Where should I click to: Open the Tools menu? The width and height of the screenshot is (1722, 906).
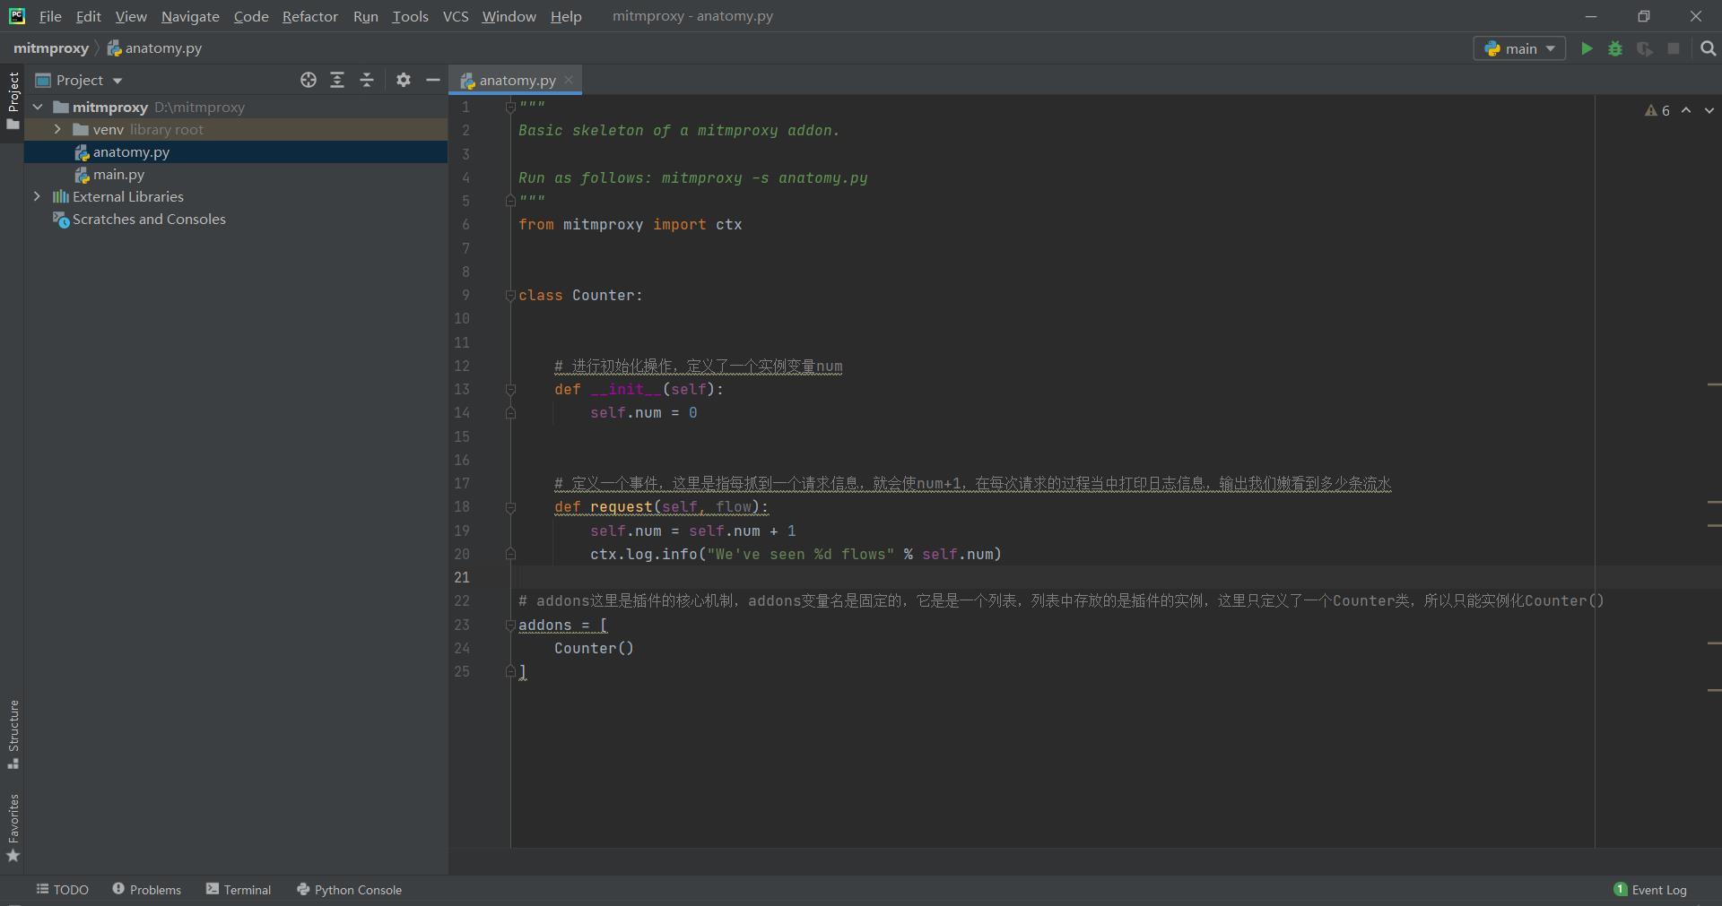[410, 16]
